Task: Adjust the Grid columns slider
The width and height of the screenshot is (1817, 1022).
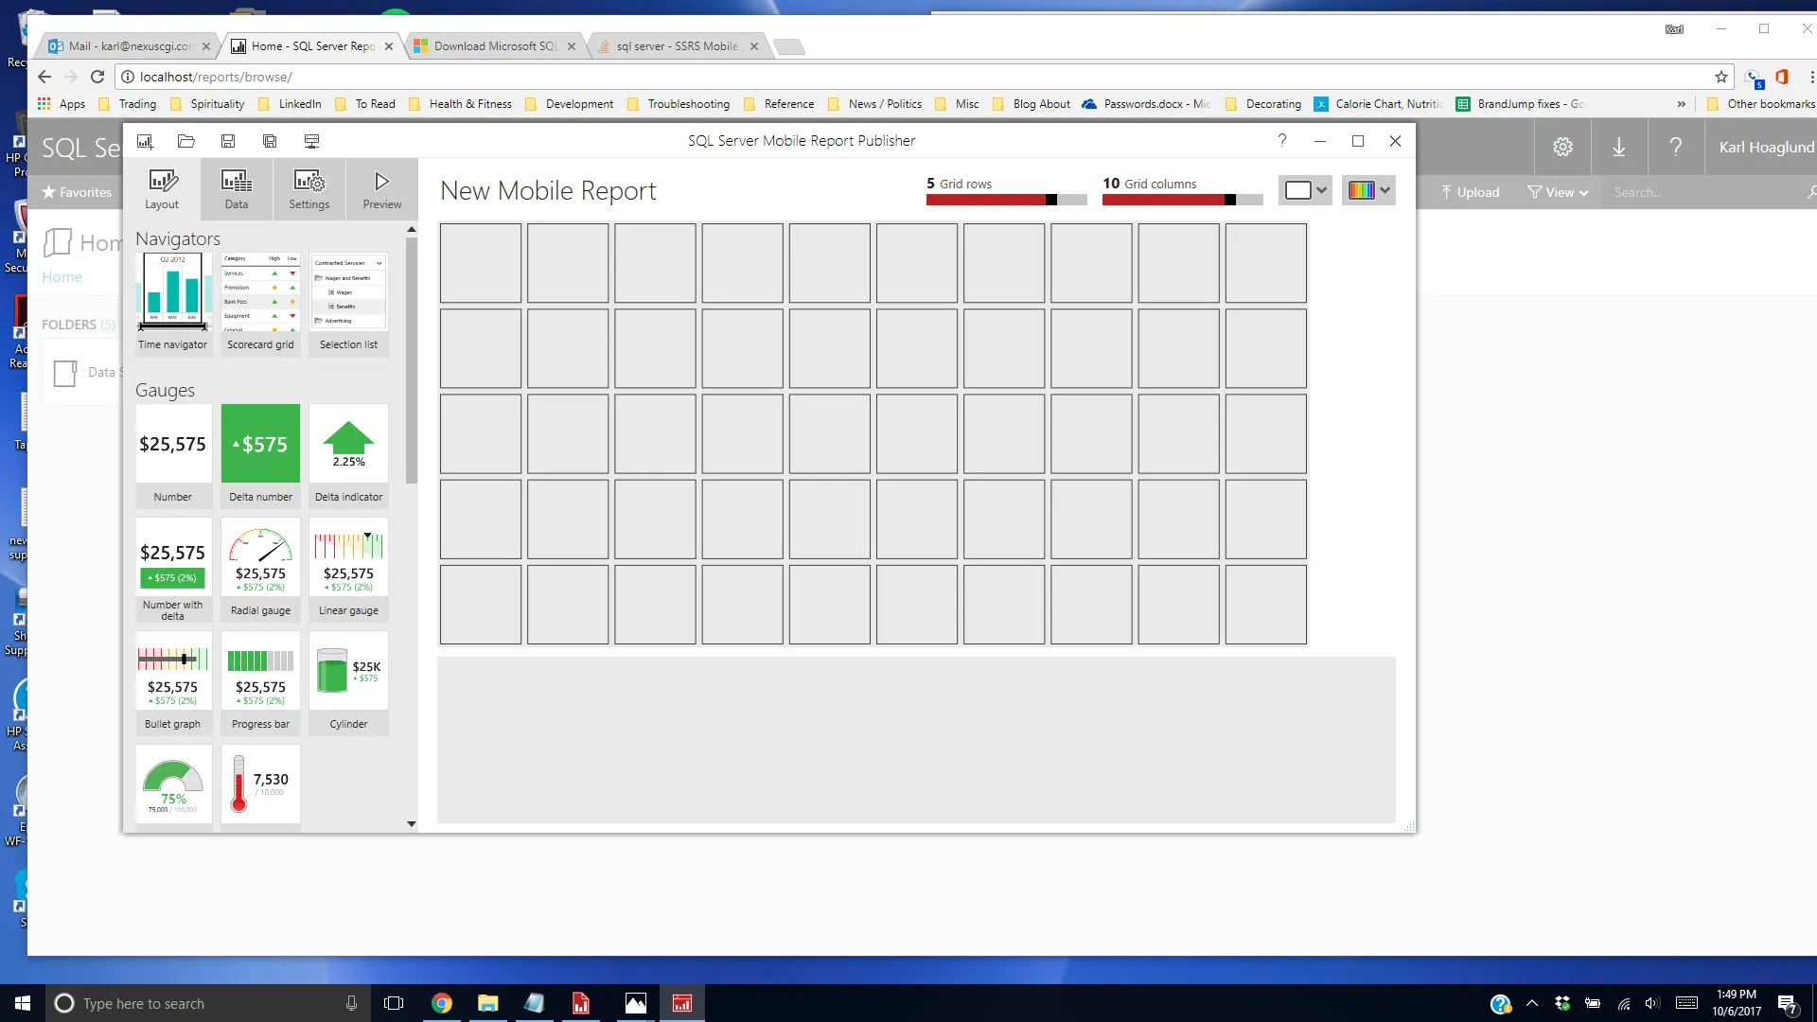Action: tap(1229, 200)
